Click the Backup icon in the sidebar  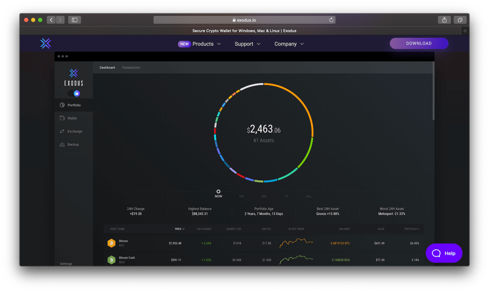pos(62,144)
